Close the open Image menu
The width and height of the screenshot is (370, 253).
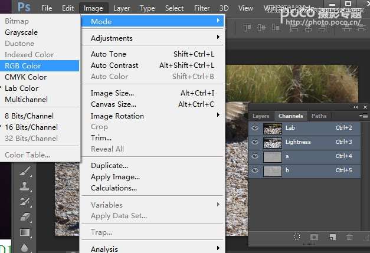(x=93, y=8)
